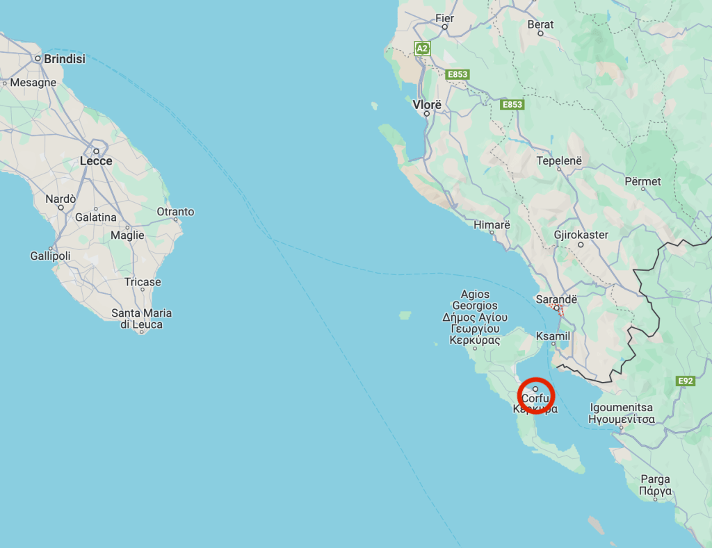Select the A2 highway shield near Fier

point(422,48)
